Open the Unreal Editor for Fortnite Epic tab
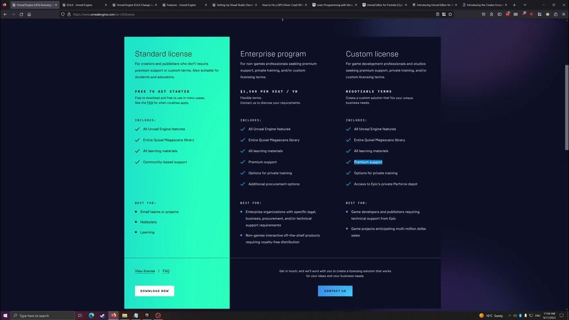569x320 pixels. pyautogui.click(x=385, y=5)
